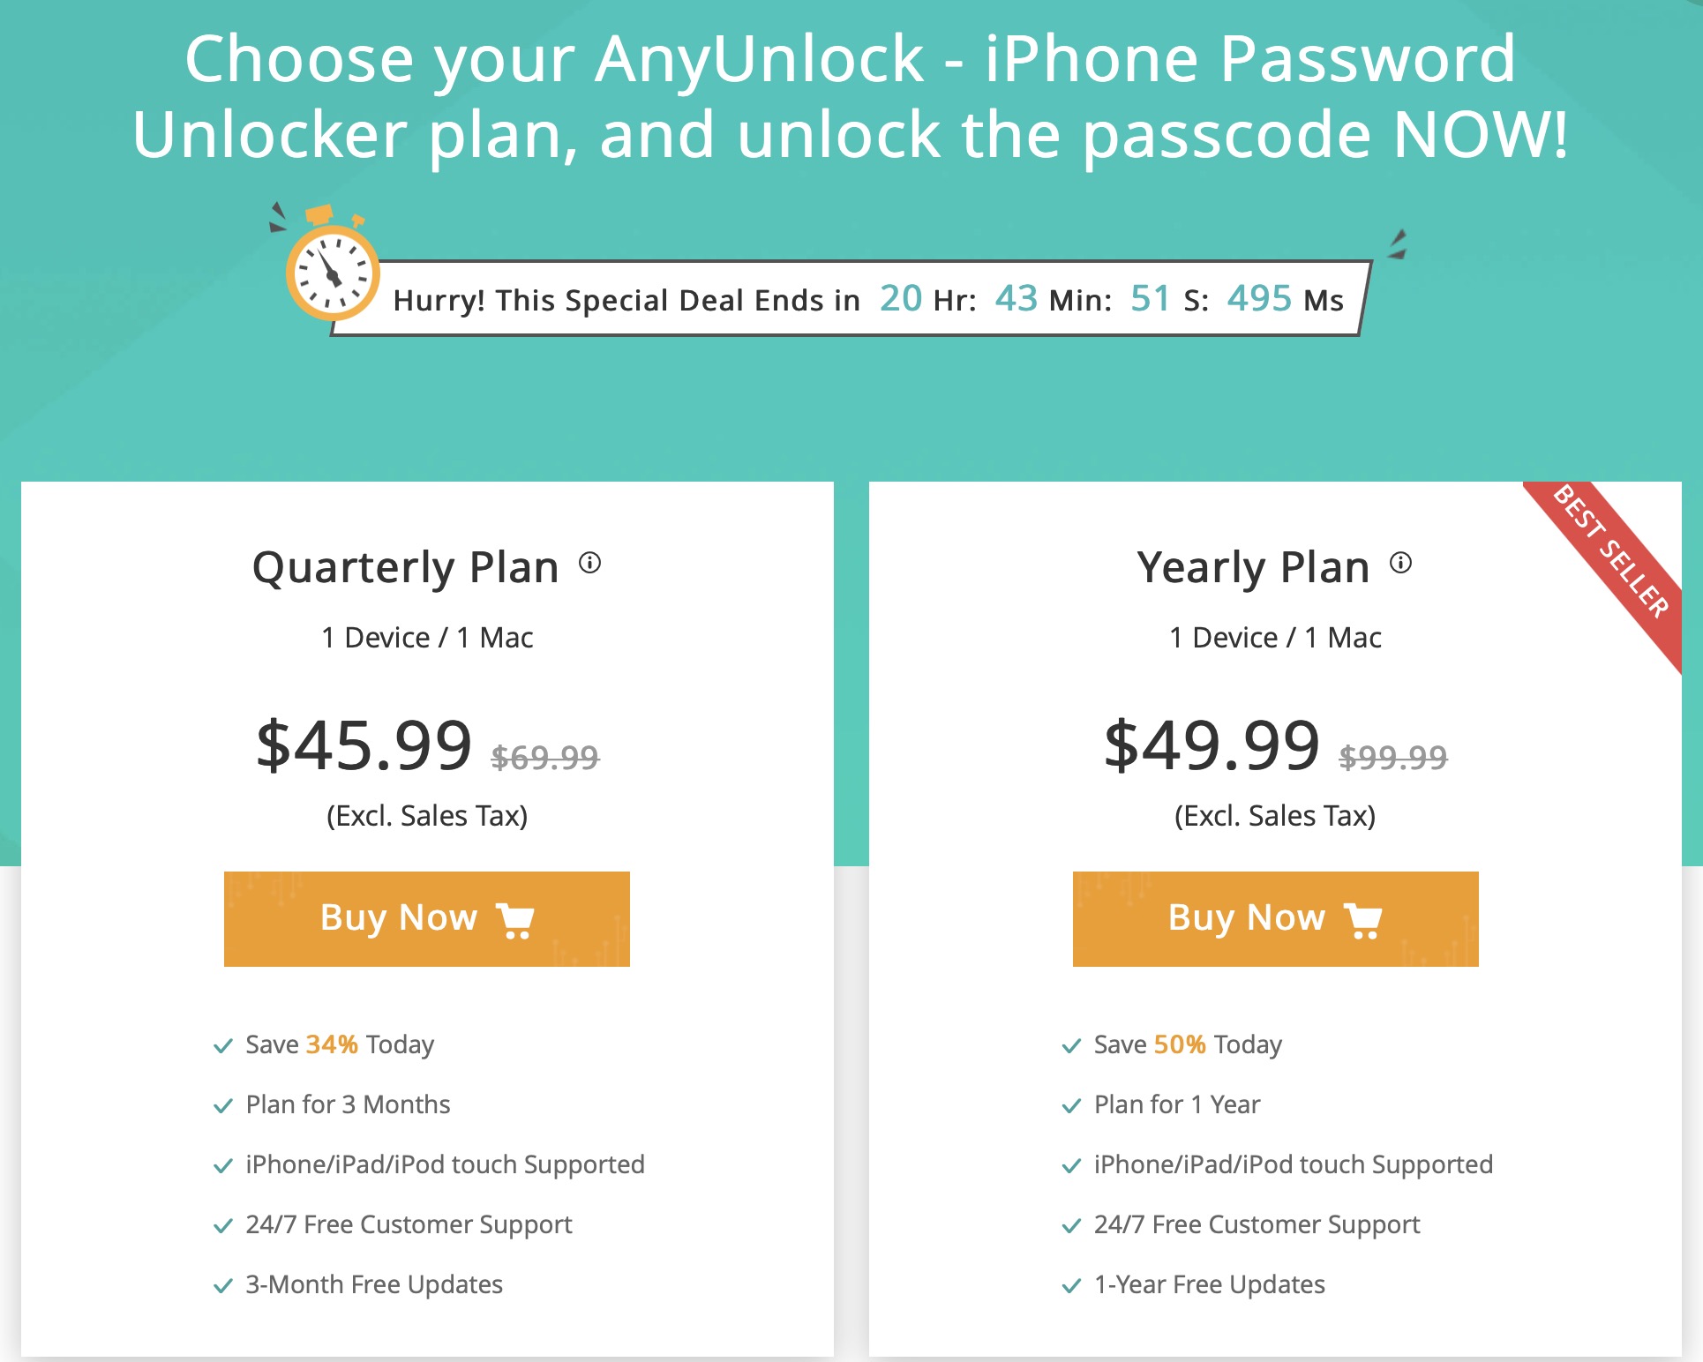Buy the Quarterly Plan now
Screen dimensions: 1703x1362
(x=426, y=918)
